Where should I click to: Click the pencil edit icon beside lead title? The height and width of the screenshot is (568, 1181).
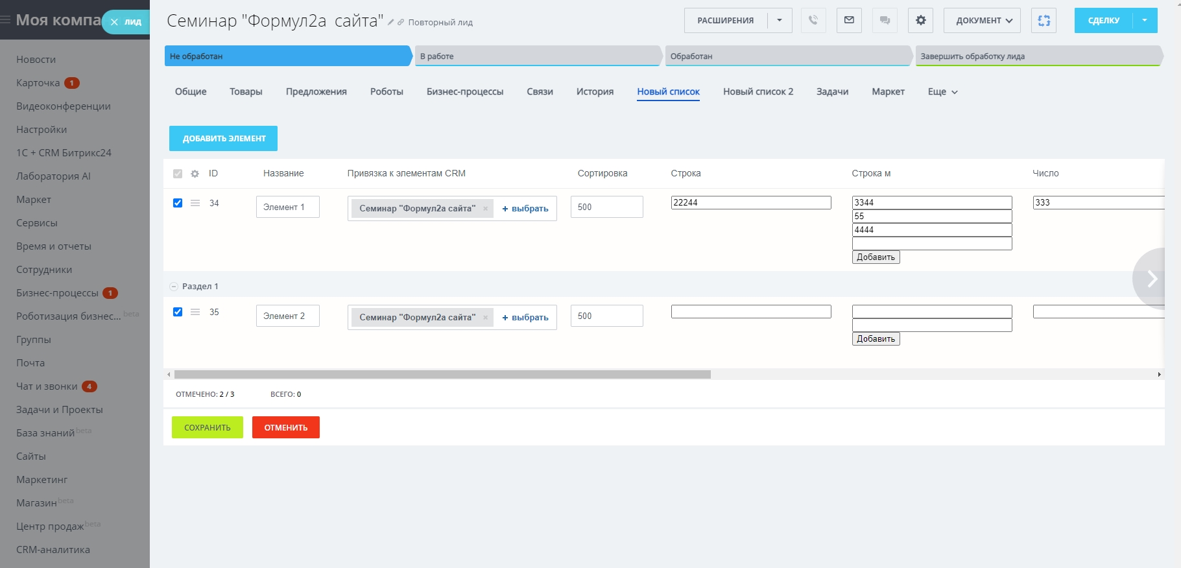click(391, 23)
